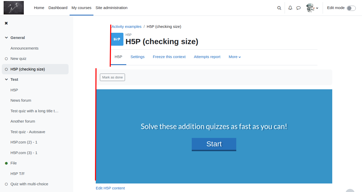Collapse the Test section
This screenshot has height=192, width=362.
(6, 79)
